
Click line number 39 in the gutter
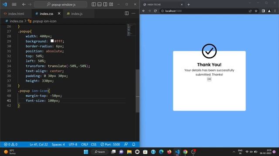point(9,91)
